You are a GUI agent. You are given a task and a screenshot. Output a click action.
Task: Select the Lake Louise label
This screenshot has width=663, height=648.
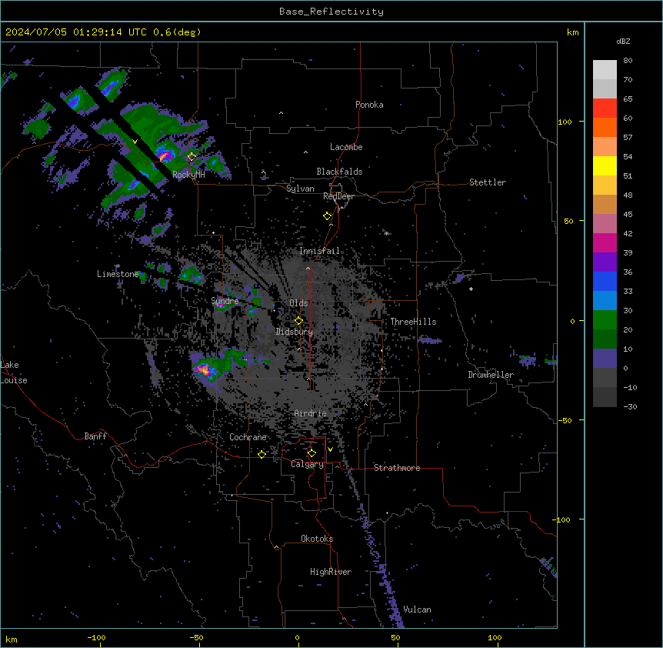point(14,372)
